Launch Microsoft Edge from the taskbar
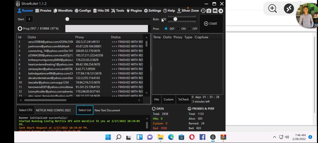The width and height of the screenshot is (318, 143). [171, 137]
